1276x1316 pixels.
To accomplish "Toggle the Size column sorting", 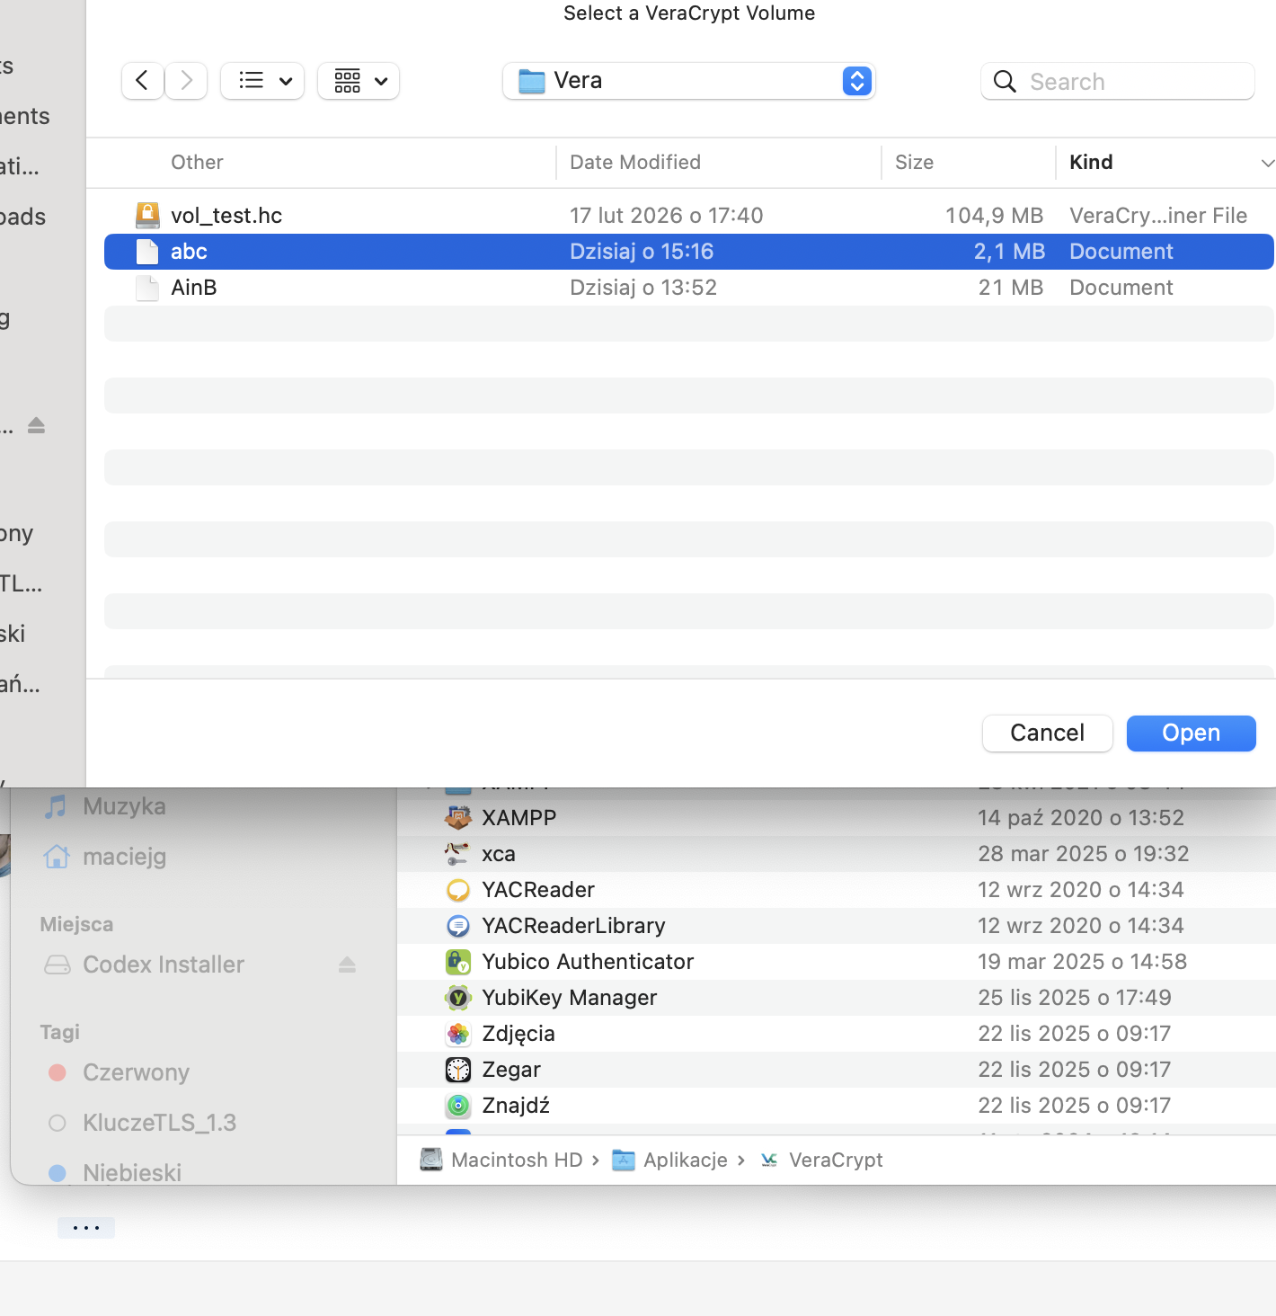I will 968,163.
